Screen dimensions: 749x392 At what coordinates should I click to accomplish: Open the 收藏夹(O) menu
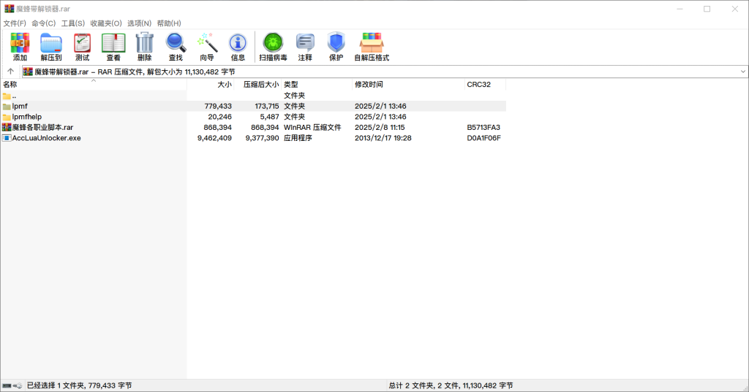pyautogui.click(x=106, y=23)
